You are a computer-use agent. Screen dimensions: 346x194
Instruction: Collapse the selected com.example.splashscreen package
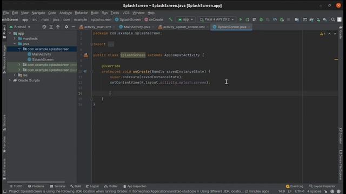coord(19,49)
